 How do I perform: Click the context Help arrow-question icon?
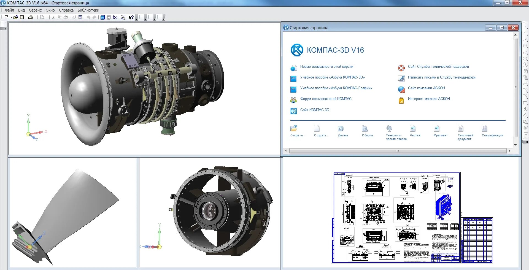[131, 17]
